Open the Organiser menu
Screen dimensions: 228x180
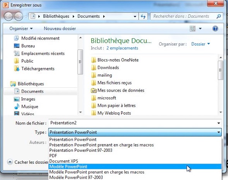pos(21,29)
